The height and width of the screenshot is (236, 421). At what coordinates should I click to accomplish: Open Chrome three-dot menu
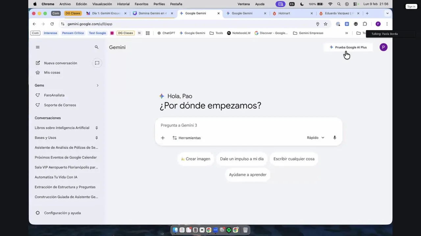click(387, 24)
